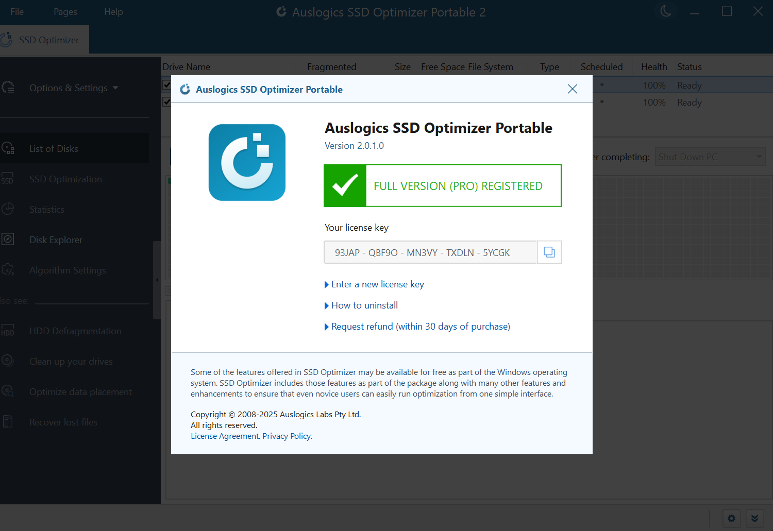Sort by Free Space column header
This screenshot has width=773, height=531.
tap(443, 66)
